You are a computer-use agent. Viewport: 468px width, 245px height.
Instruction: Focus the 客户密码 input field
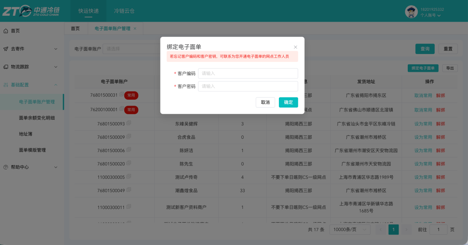[x=248, y=86]
